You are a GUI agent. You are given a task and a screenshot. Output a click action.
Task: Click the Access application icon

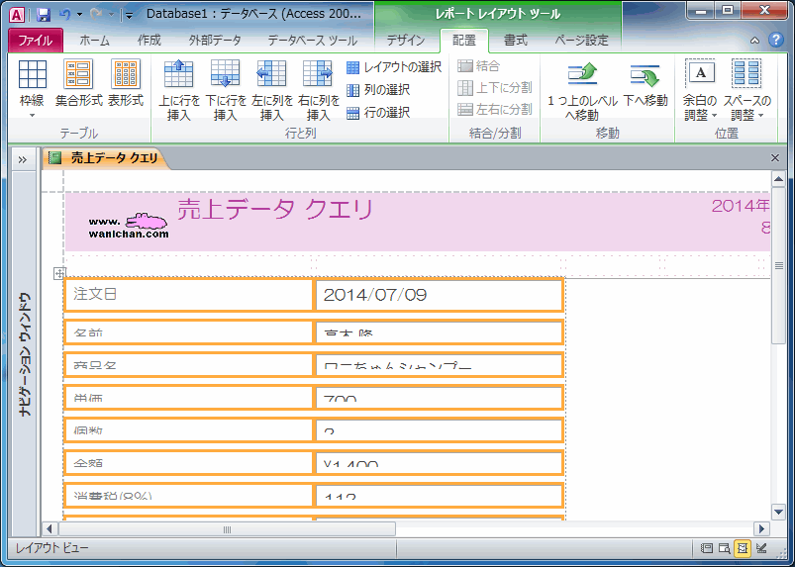(x=17, y=15)
